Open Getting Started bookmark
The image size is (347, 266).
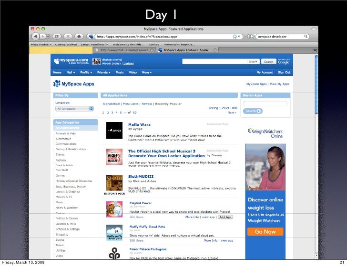pyautogui.click(x=66, y=45)
